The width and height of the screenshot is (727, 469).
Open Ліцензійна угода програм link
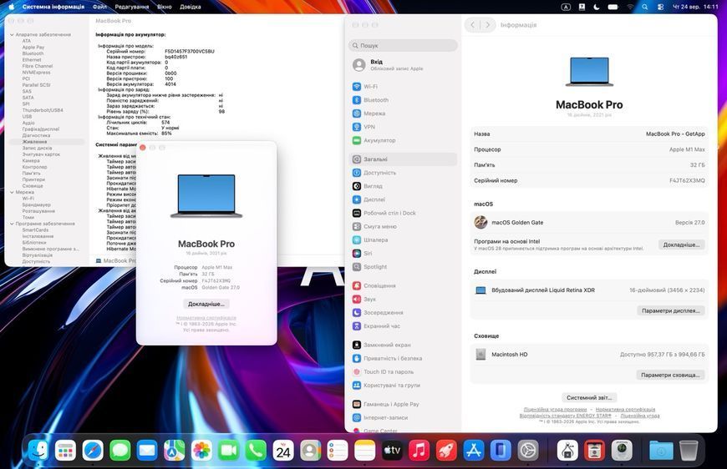(555, 410)
